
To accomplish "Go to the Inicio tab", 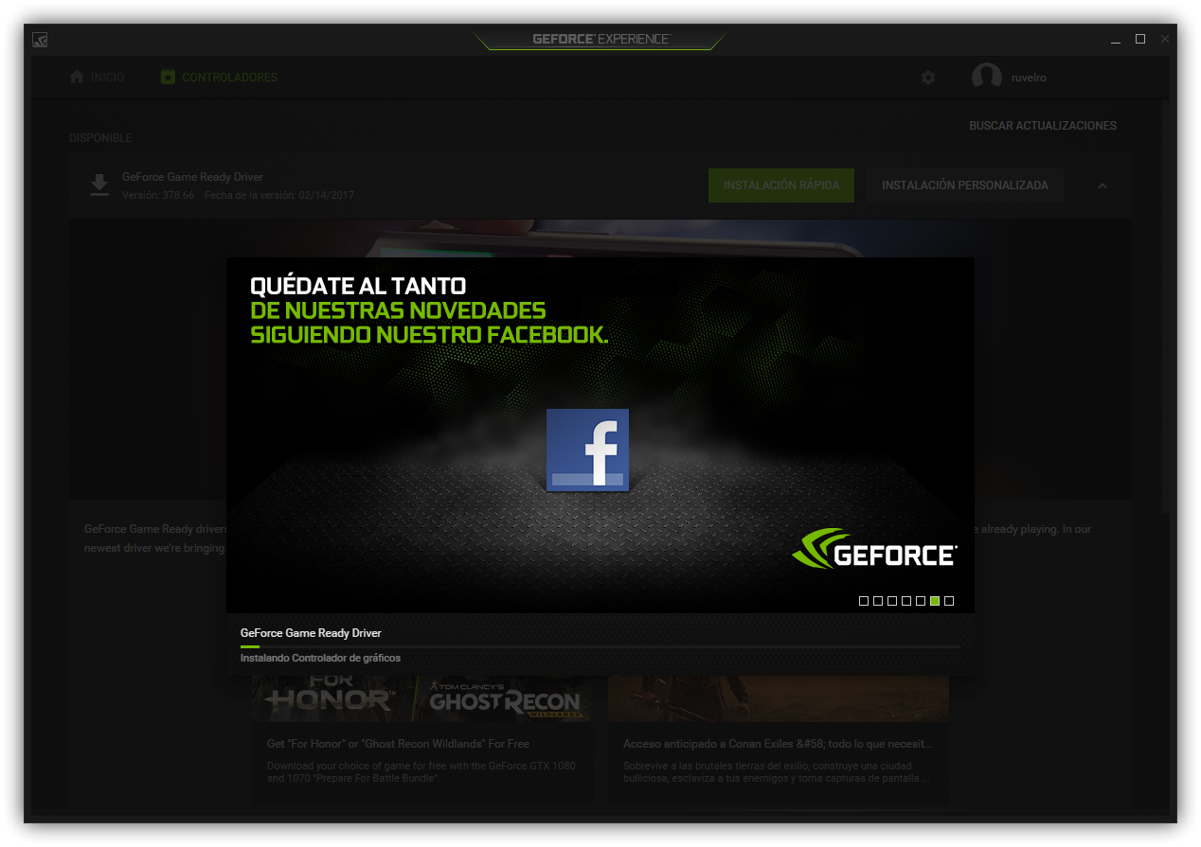I will click(x=97, y=78).
